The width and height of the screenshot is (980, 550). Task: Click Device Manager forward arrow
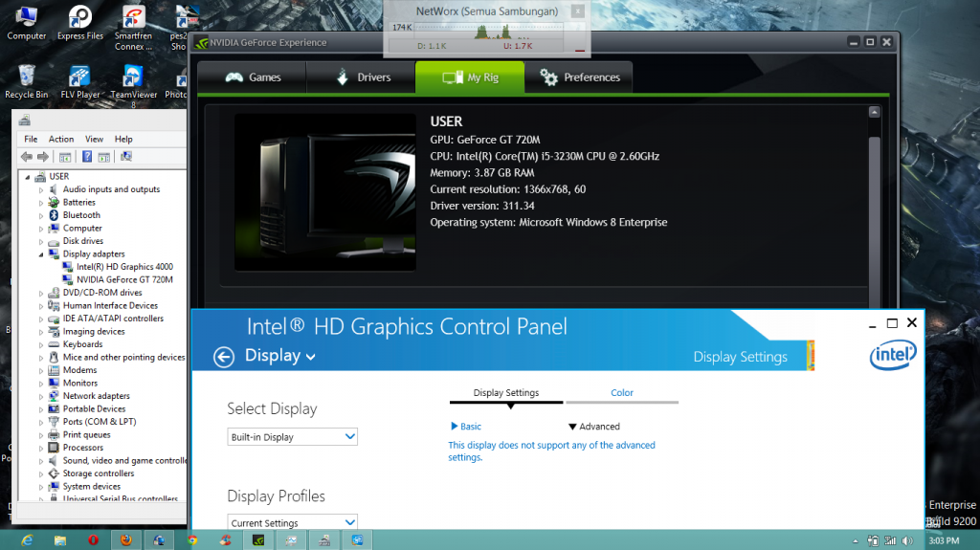click(42, 157)
